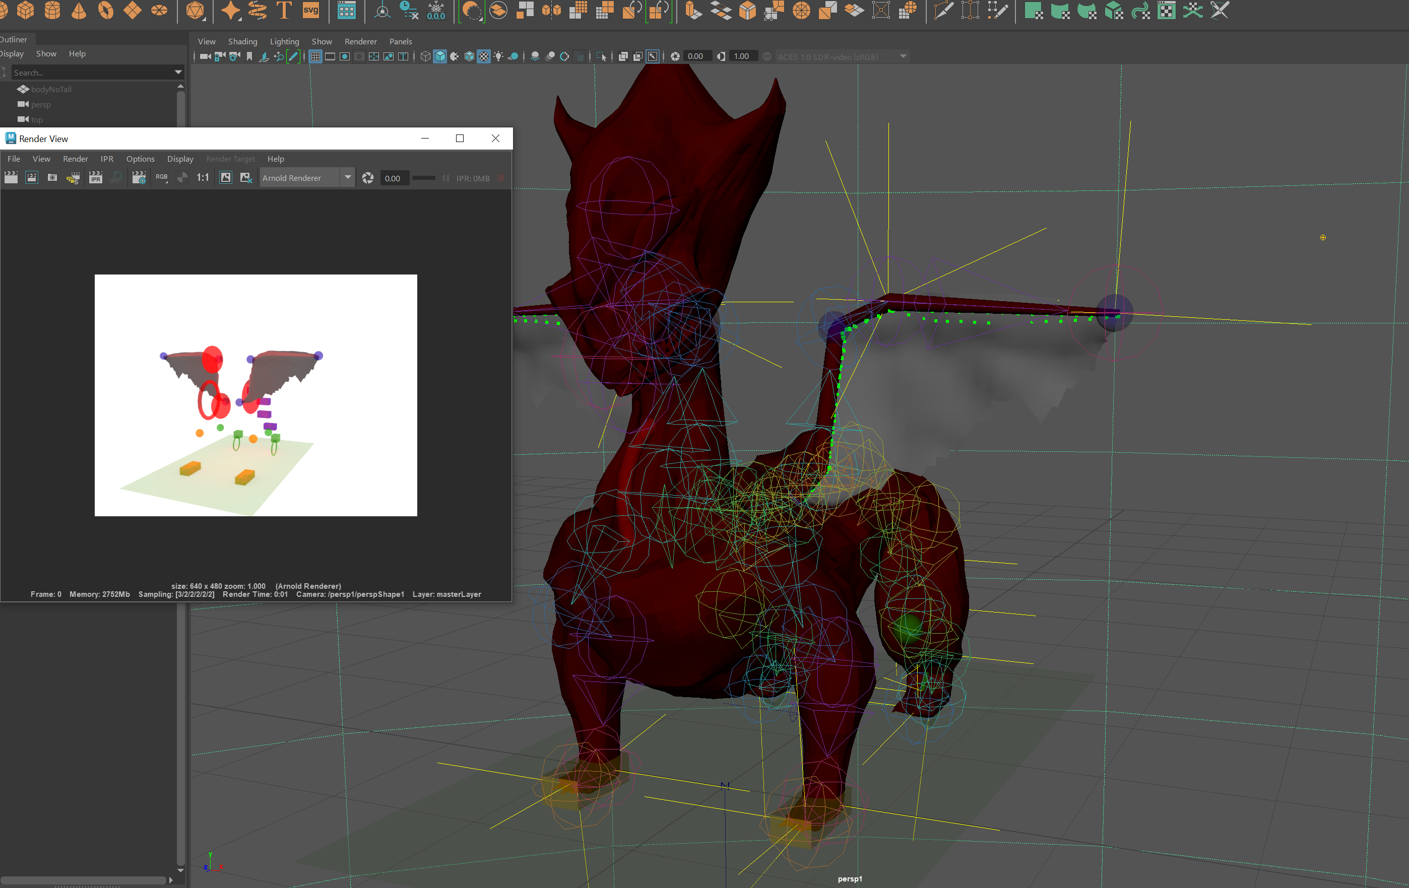This screenshot has height=888, width=1409.
Task: Select bodyNoTail in the Outliner
Action: point(50,89)
